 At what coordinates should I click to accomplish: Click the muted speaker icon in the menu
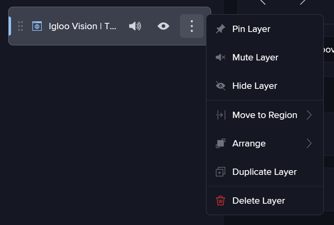221,58
